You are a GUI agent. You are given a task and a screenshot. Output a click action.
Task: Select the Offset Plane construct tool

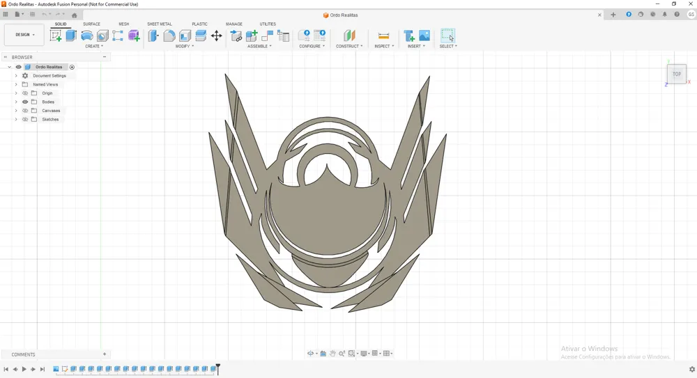pos(349,36)
